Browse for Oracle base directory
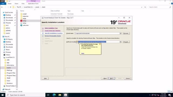This screenshot has width=173, height=97. coord(126,33)
